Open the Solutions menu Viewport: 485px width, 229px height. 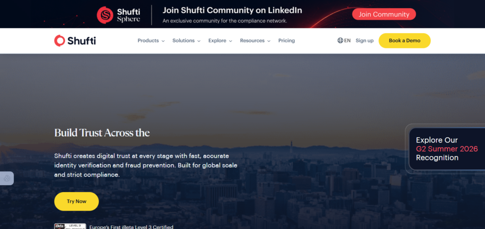[x=183, y=41]
